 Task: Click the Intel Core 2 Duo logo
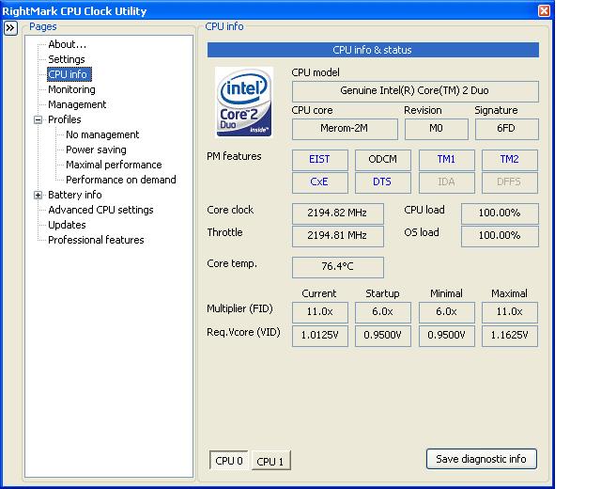(244, 102)
